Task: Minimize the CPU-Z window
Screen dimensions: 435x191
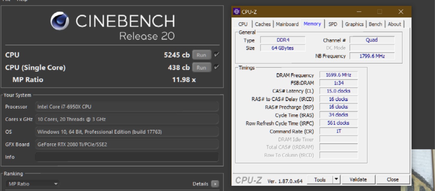Action: pyautogui.click(x=359, y=12)
